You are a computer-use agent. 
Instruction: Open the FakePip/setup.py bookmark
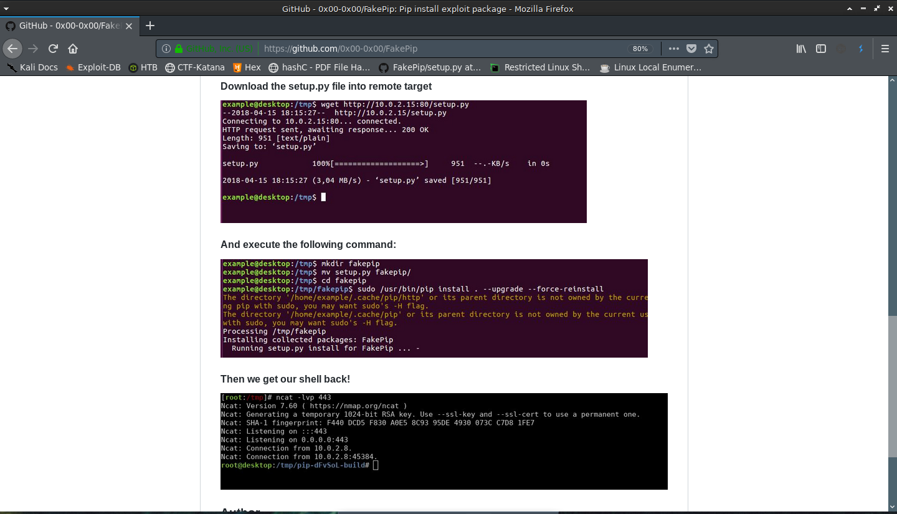point(430,67)
